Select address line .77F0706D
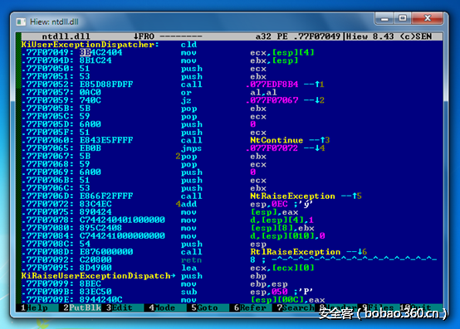The image size is (460, 329). (x=47, y=196)
